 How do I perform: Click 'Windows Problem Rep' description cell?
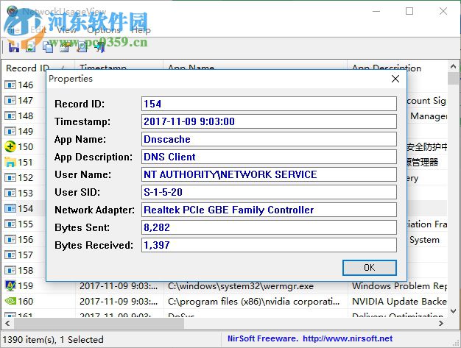coord(399,286)
